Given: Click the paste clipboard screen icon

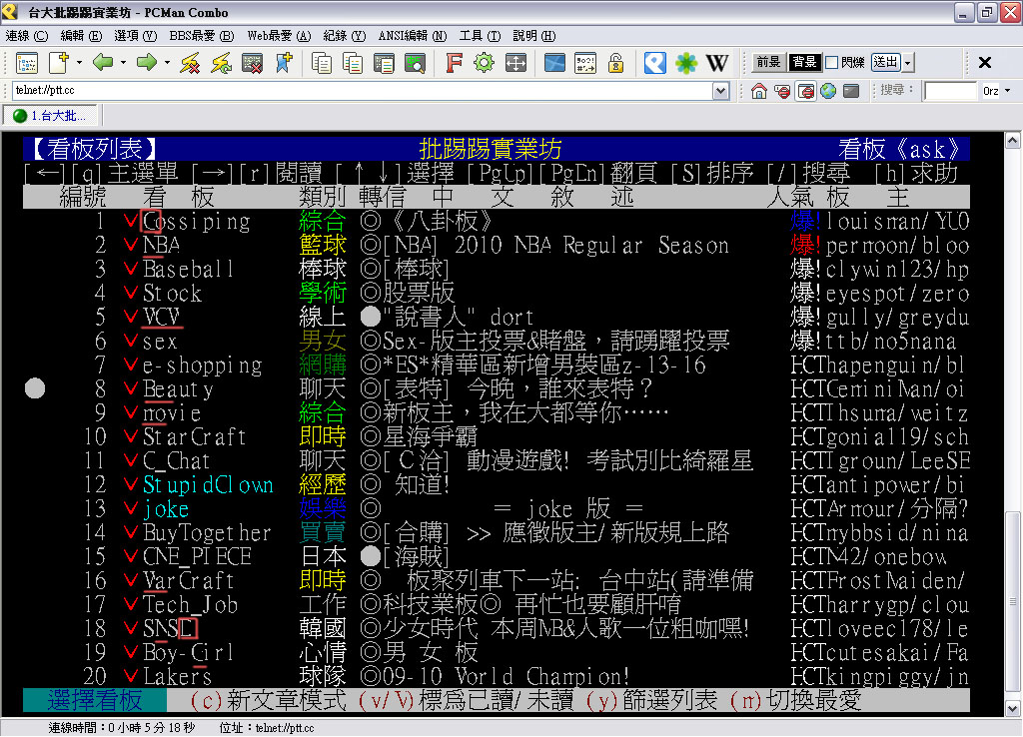Looking at the screenshot, I should pyautogui.click(x=384, y=63).
